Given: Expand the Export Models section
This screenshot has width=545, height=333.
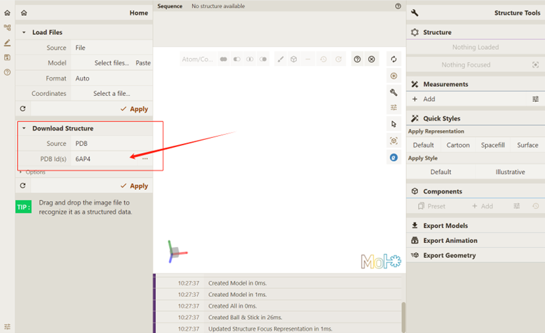Looking at the screenshot, I should tap(445, 225).
